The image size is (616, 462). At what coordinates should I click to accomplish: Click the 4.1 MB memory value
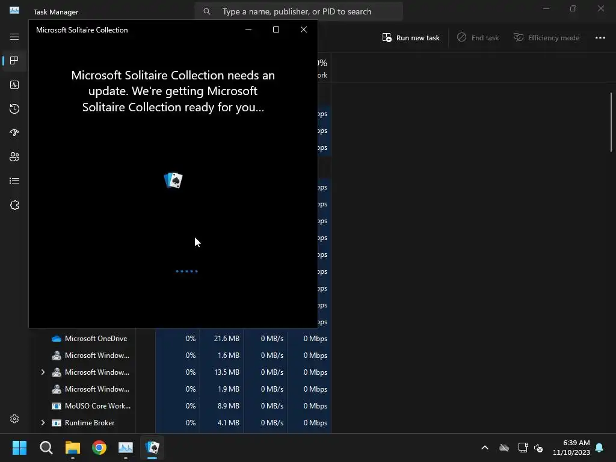tap(228, 423)
